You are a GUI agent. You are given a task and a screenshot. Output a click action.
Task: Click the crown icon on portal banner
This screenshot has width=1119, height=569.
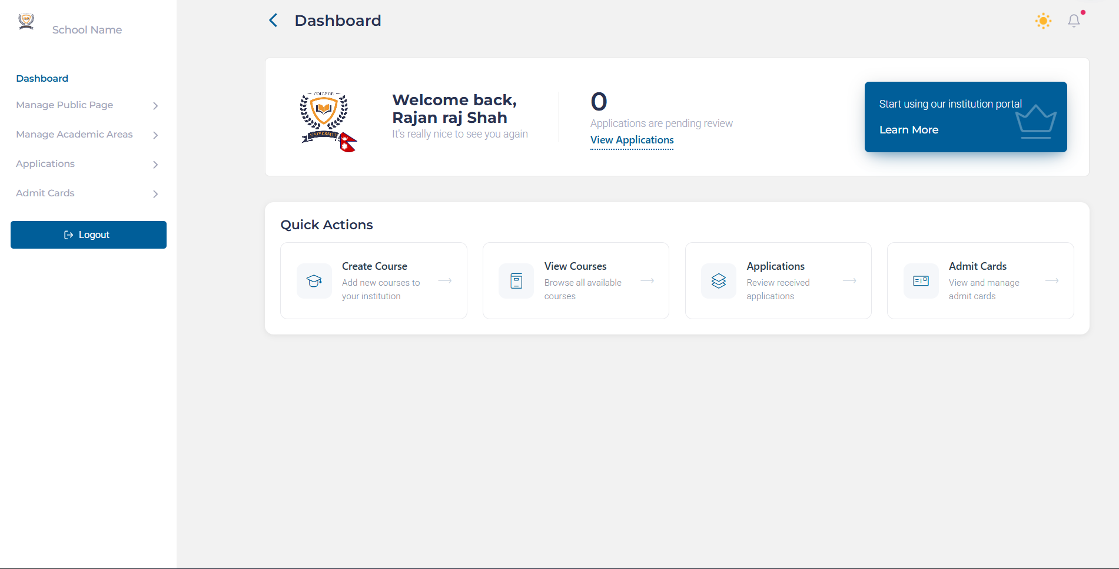click(1035, 121)
